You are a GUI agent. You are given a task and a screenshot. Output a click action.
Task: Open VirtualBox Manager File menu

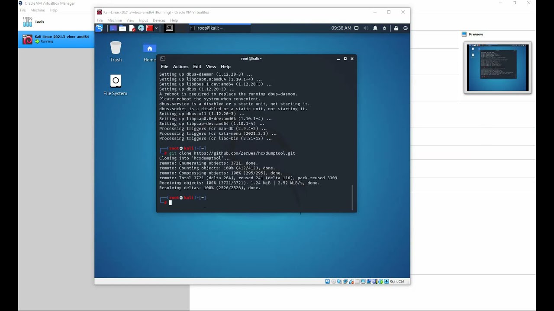[x=23, y=10]
